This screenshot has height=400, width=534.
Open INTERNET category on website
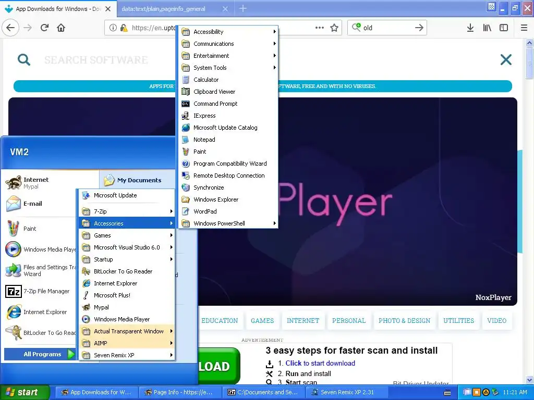tap(303, 321)
